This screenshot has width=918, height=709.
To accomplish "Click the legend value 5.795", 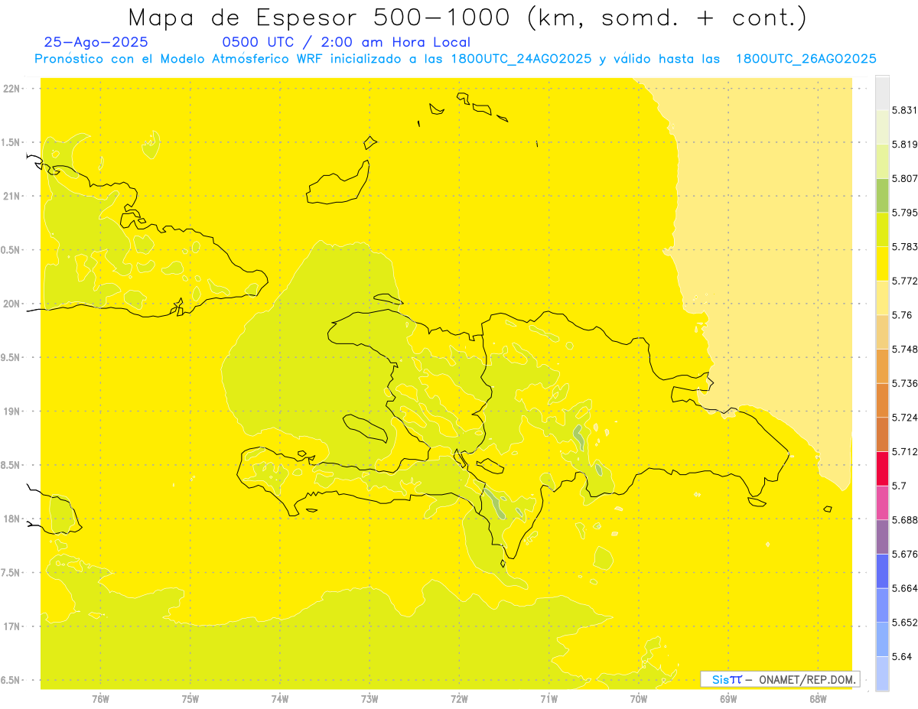I will tap(905, 213).
